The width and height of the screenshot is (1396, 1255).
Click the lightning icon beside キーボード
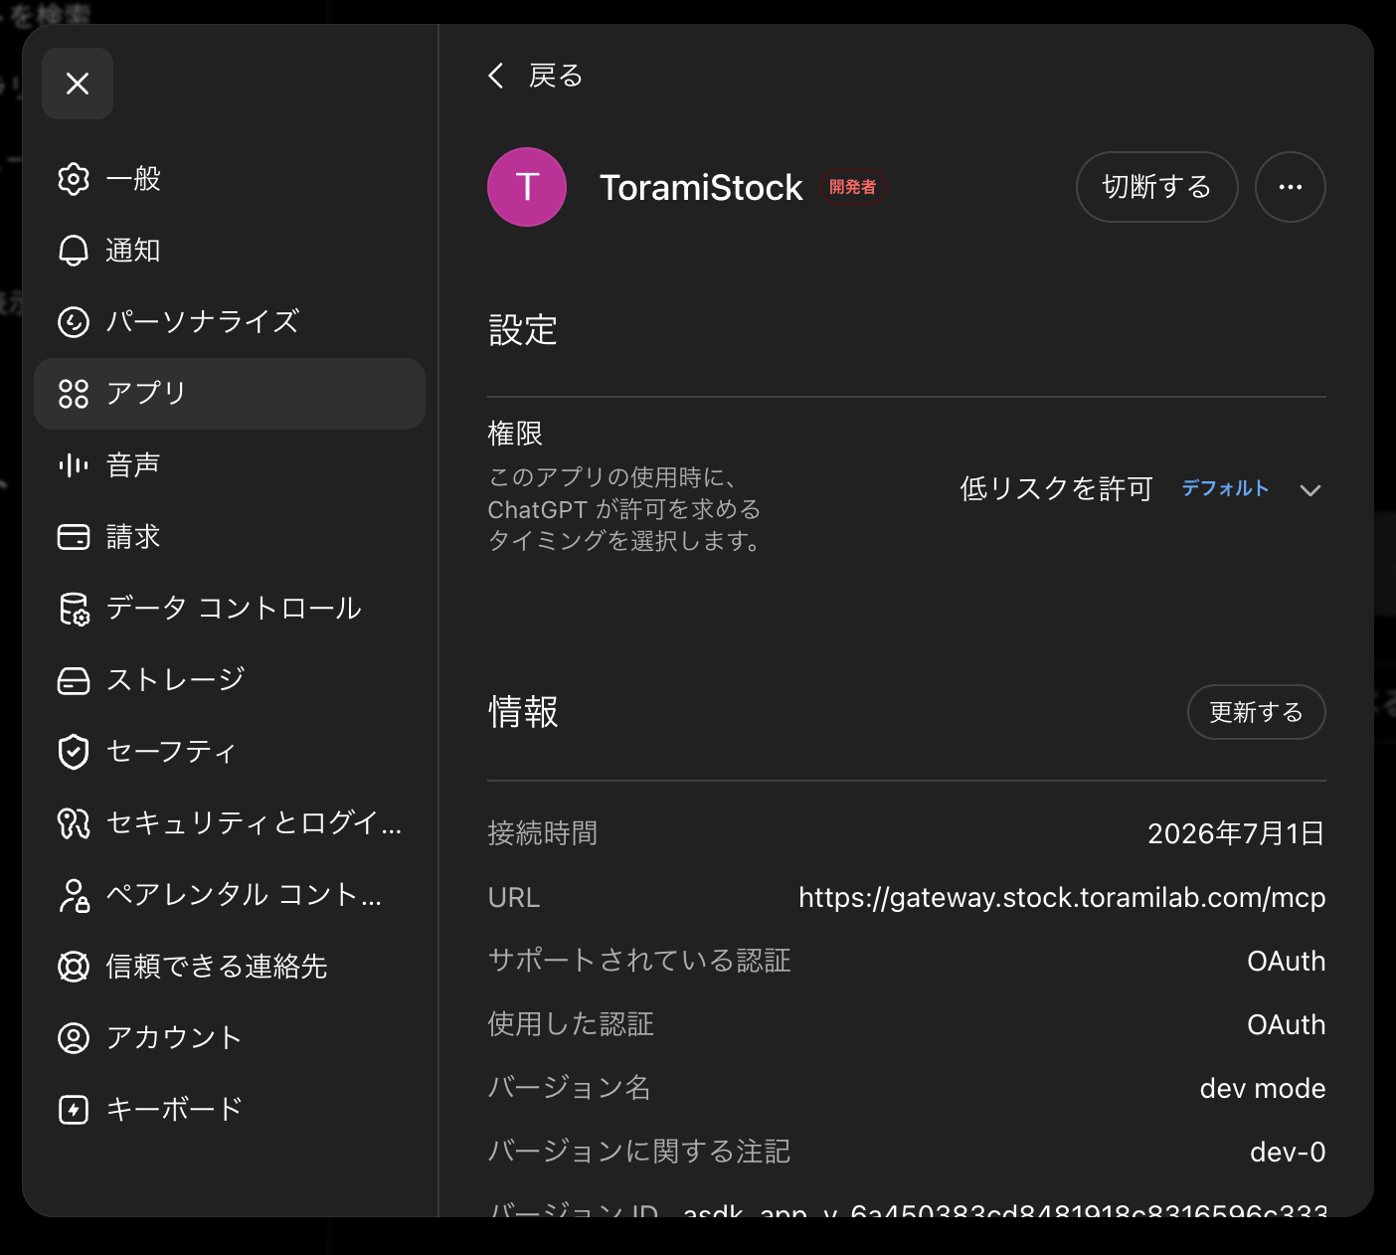coord(74,1110)
